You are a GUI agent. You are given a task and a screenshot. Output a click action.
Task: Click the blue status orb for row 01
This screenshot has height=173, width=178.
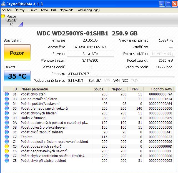tap(7, 94)
